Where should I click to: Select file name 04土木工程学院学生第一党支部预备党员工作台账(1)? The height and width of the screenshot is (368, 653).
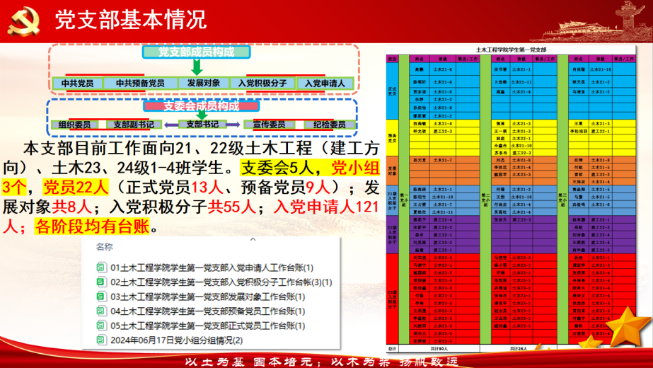208,311
